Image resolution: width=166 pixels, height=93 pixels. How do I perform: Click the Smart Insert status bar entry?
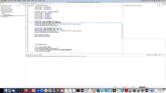click(125, 87)
